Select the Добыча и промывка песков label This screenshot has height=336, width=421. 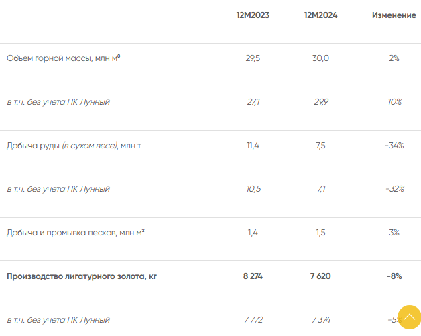click(x=75, y=233)
